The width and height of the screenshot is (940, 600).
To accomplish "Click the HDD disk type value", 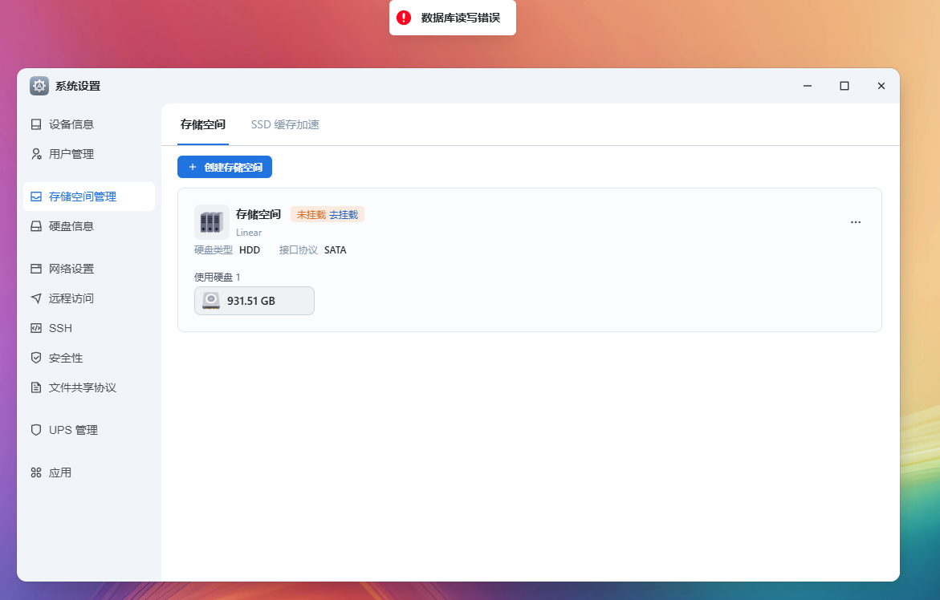I will (250, 250).
